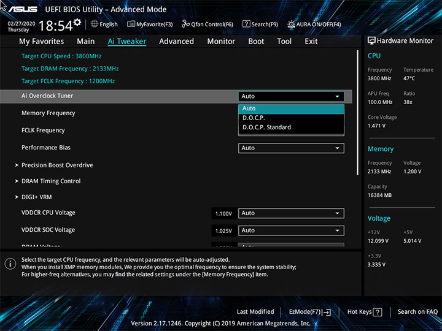442x331 pixels.
Task: Open Qfan Control fan icon
Action: (x=186, y=24)
